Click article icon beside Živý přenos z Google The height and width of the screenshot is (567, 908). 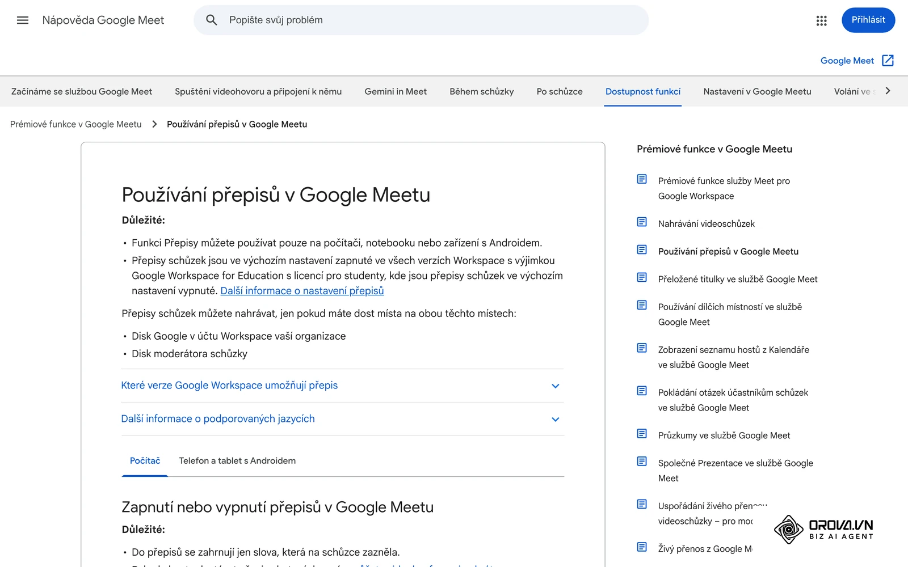point(642,547)
